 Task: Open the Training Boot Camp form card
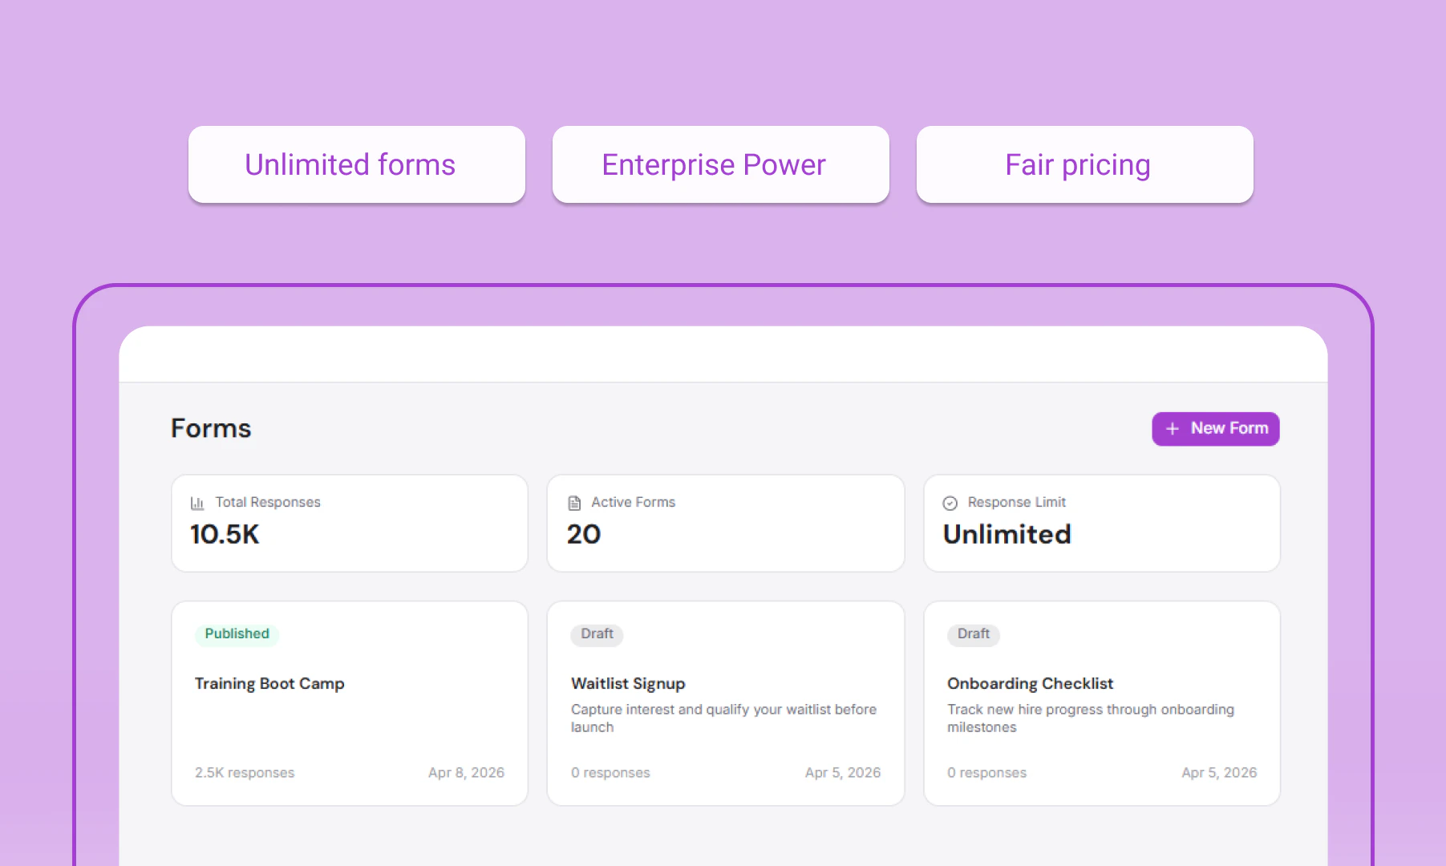click(x=349, y=702)
